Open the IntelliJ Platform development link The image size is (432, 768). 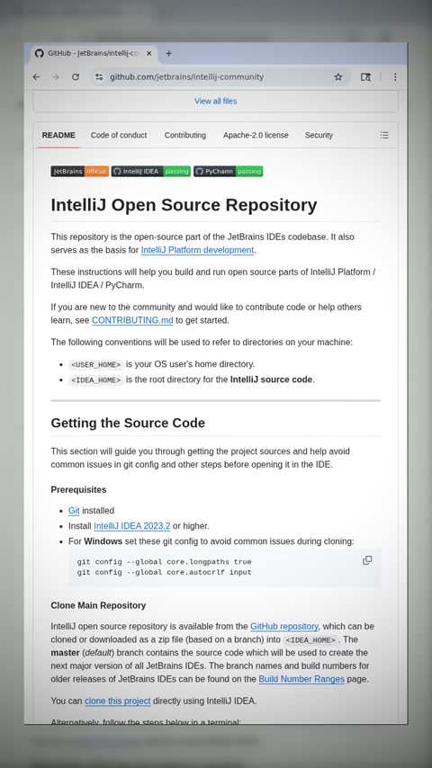198,250
